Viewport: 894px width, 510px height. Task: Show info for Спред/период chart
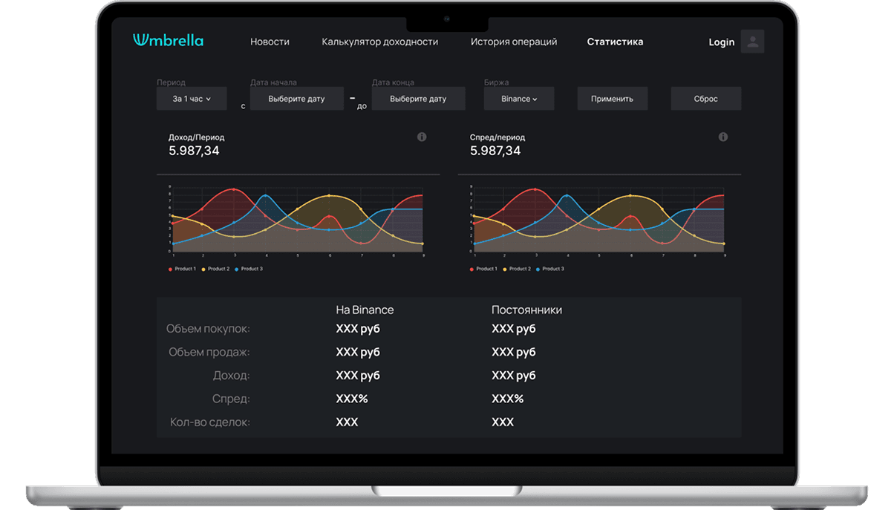point(723,137)
